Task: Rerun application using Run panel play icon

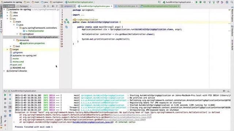Action: pyautogui.click(x=5, y=95)
